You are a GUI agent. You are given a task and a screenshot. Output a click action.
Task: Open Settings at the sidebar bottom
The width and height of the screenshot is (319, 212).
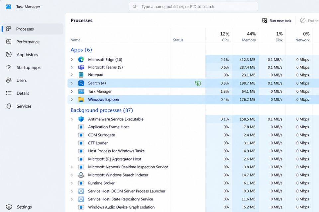[33, 207]
